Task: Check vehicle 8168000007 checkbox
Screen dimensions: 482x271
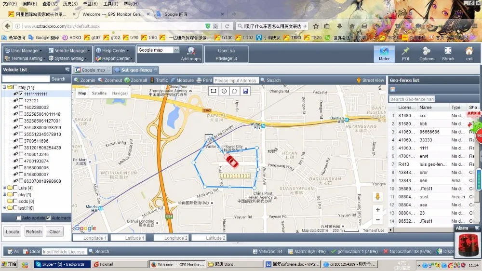Action: pos(21,175)
